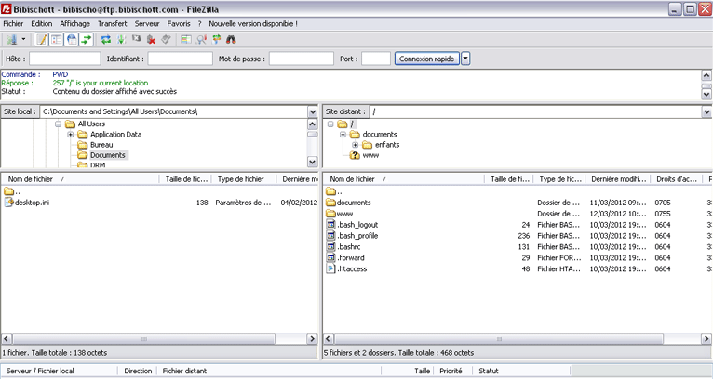The height and width of the screenshot is (379, 713).
Task: Open directory listing filters icon
Action: click(x=185, y=40)
